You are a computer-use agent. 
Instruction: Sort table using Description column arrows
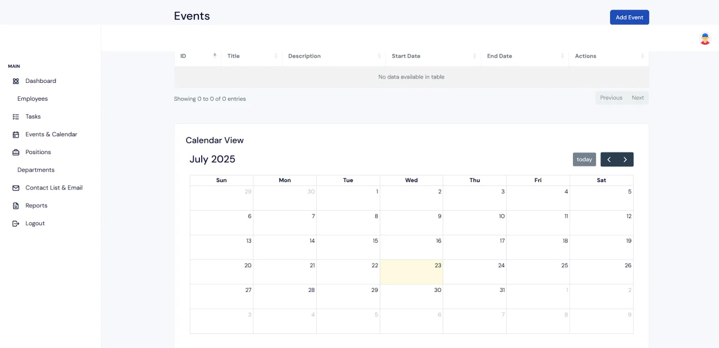pos(379,56)
